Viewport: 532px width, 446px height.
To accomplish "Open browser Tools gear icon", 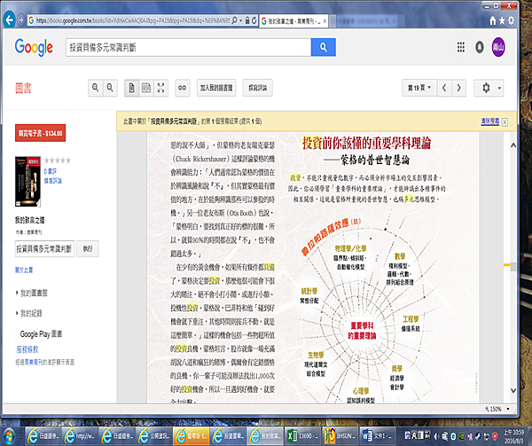I will tap(511, 20).
